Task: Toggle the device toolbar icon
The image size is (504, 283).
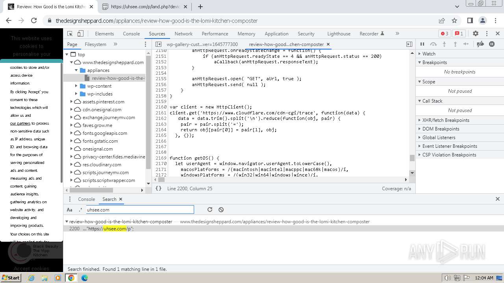Action: pyautogui.click(x=80, y=34)
